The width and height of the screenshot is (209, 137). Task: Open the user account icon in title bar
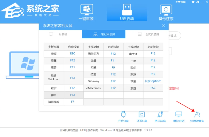coord(198,2)
